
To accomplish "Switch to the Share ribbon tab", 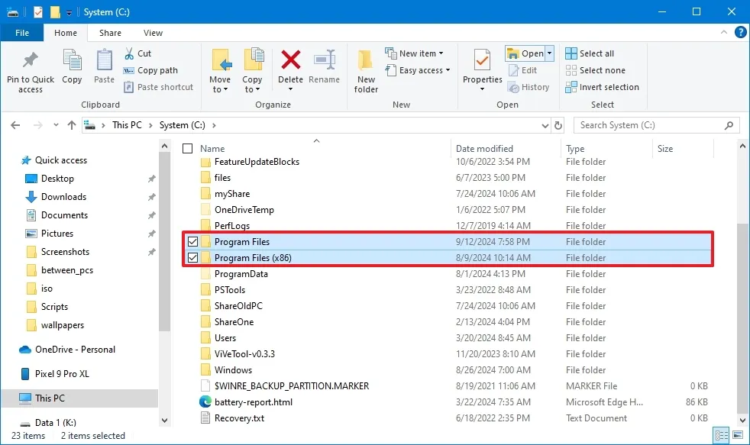I will pos(110,33).
